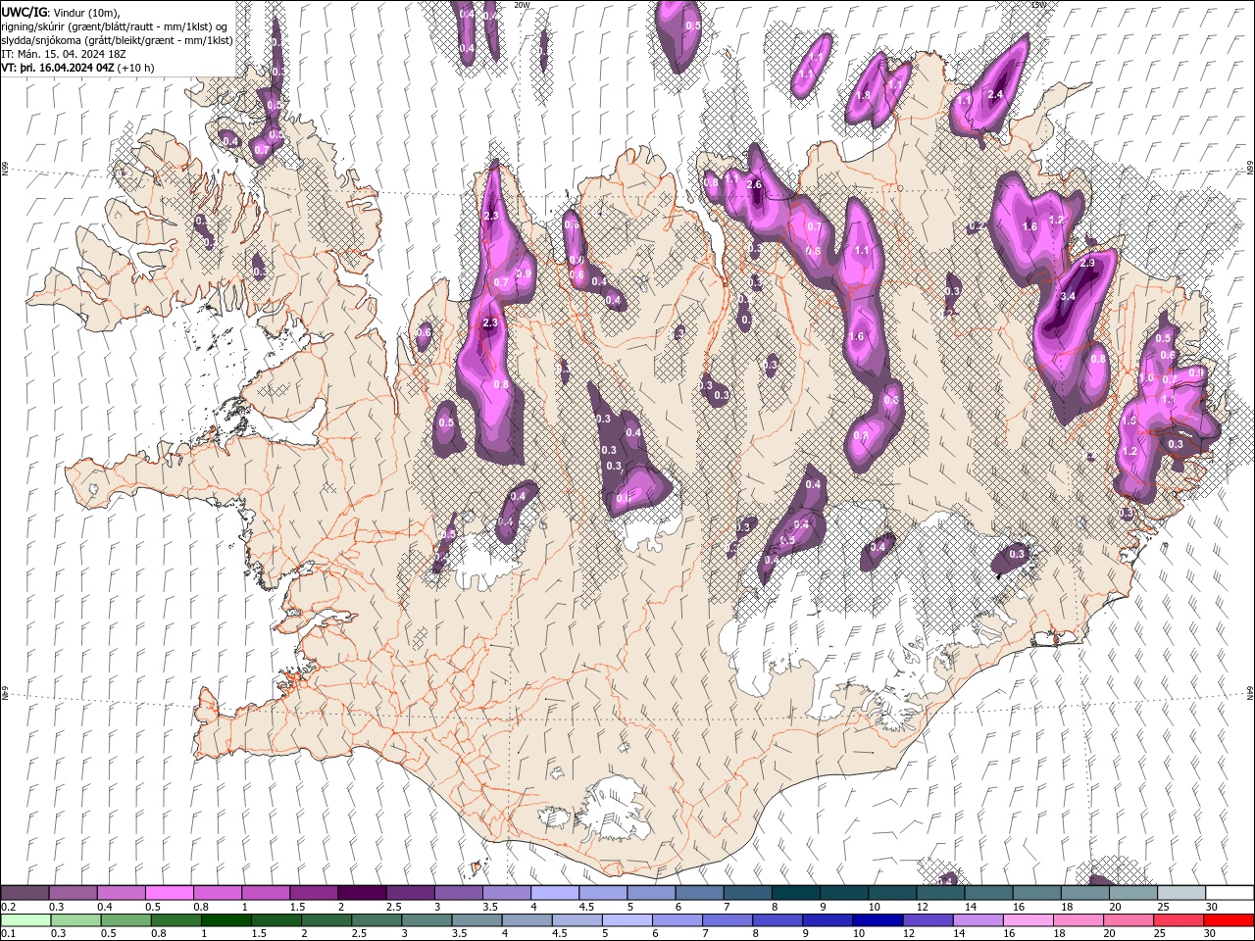Click the 3.4 precipitation value on the map
This screenshot has height=941, width=1255.
click(1069, 296)
